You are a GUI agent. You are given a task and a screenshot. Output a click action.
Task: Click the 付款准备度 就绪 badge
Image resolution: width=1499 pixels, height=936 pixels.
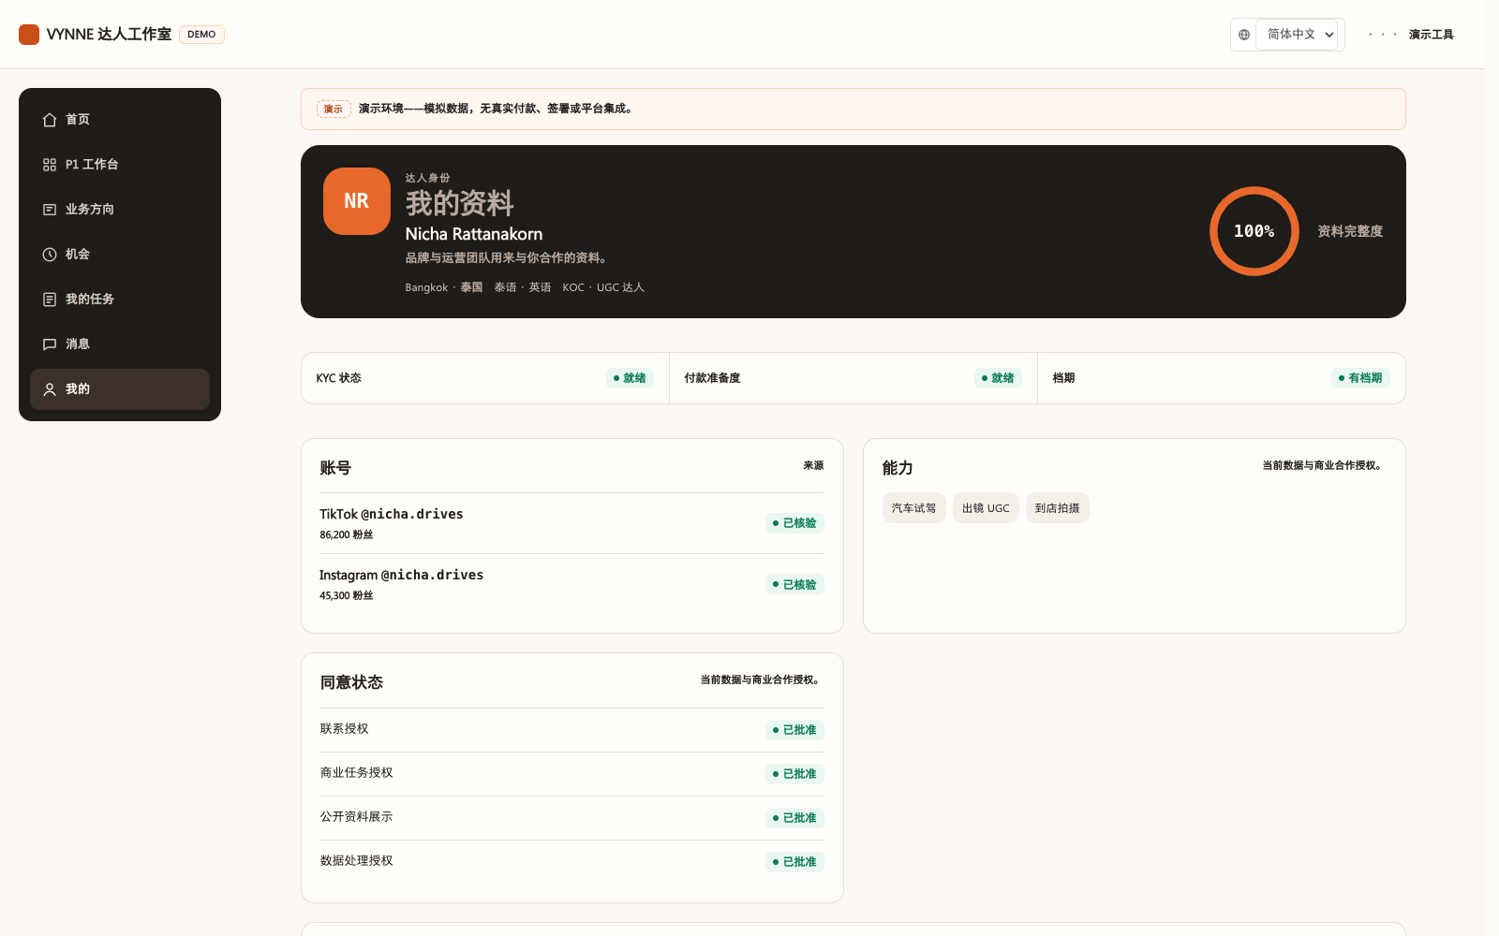[998, 378]
